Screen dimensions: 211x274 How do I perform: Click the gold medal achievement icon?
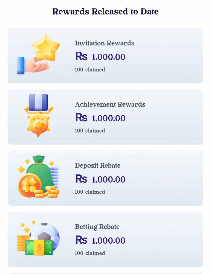click(x=38, y=116)
